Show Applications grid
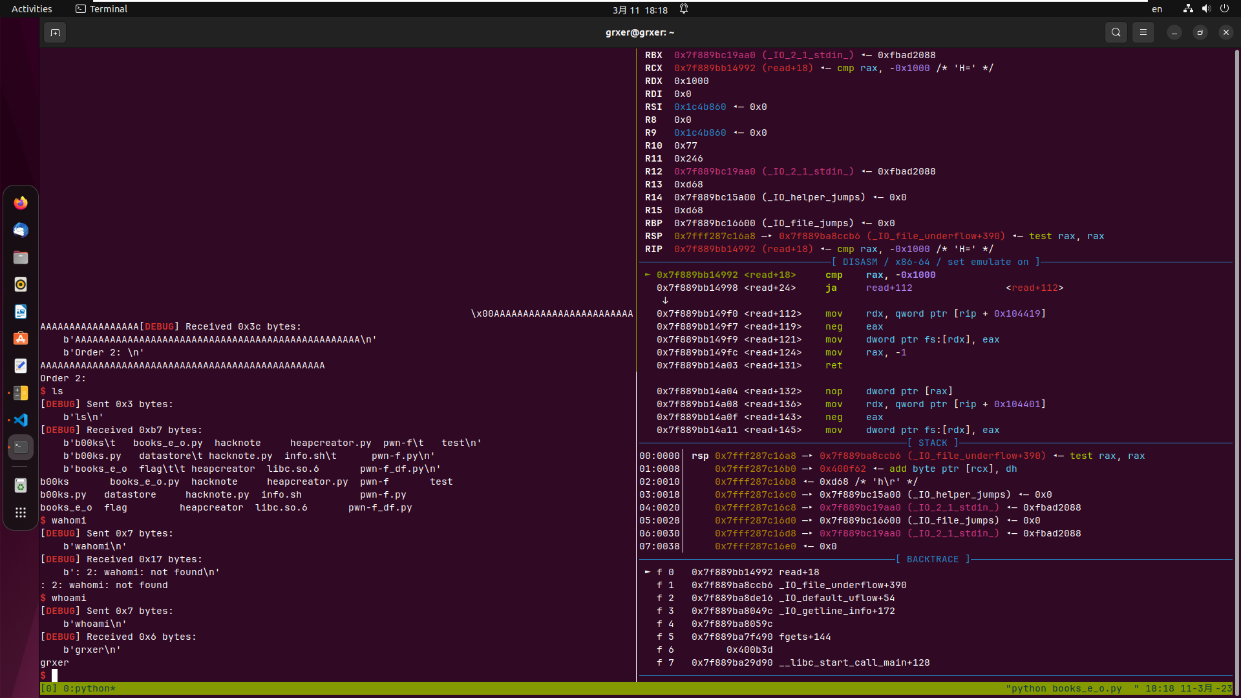1241x698 pixels. [21, 513]
